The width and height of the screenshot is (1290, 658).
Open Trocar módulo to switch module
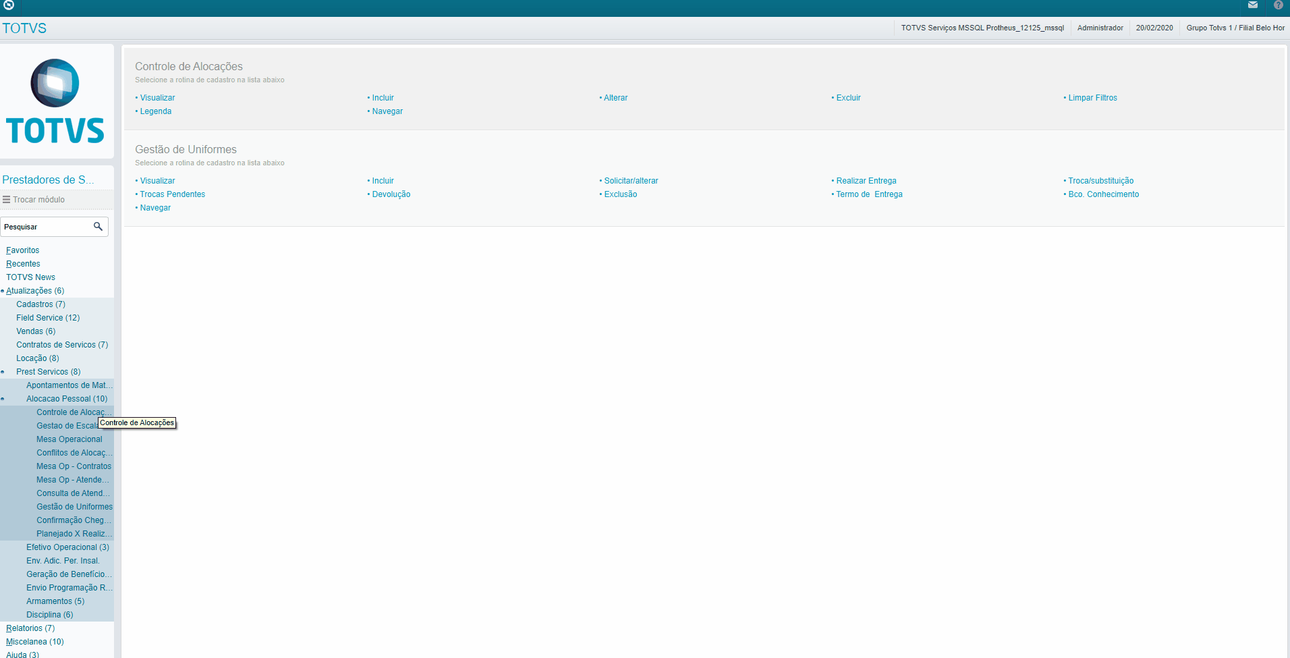(34, 200)
